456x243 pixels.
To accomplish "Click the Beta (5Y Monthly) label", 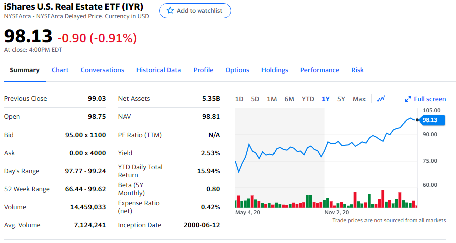I will 131,189.
